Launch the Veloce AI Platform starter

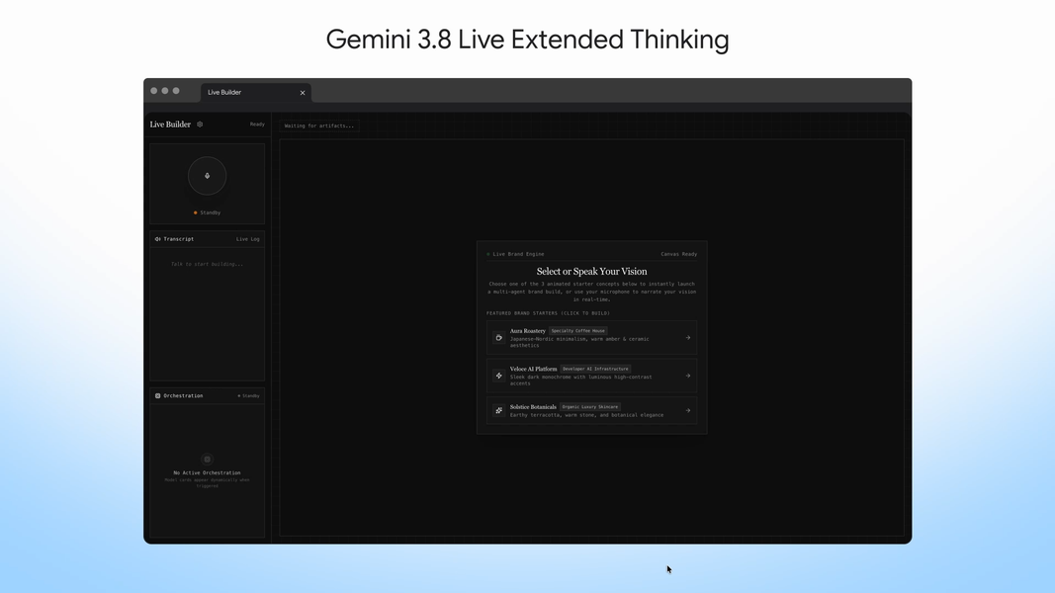point(591,376)
